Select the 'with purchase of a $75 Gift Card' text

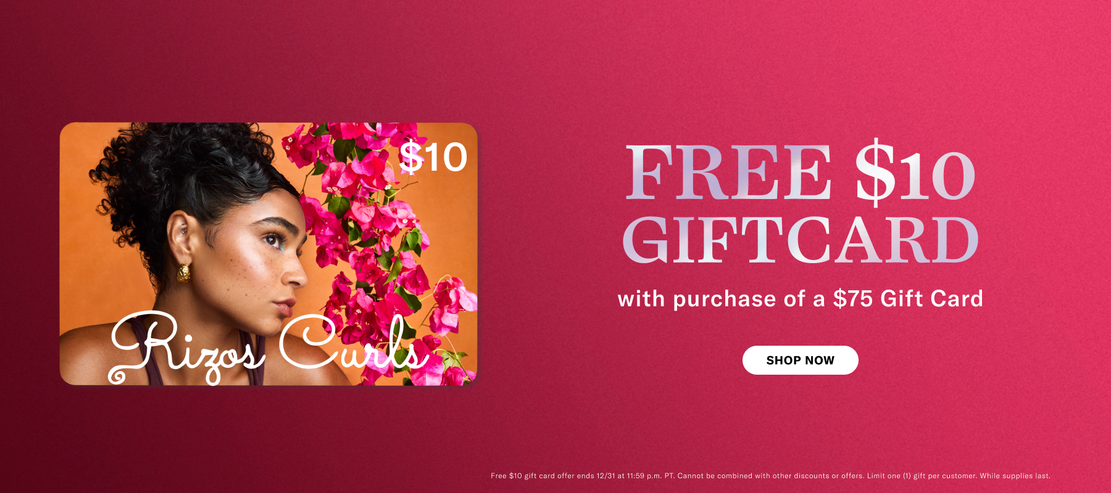click(801, 299)
